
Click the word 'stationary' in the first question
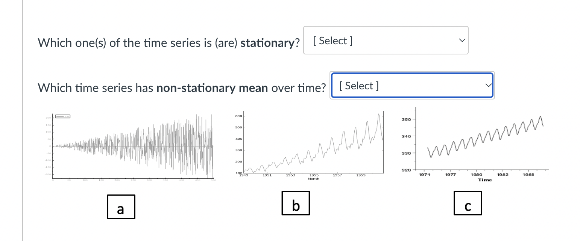click(268, 43)
